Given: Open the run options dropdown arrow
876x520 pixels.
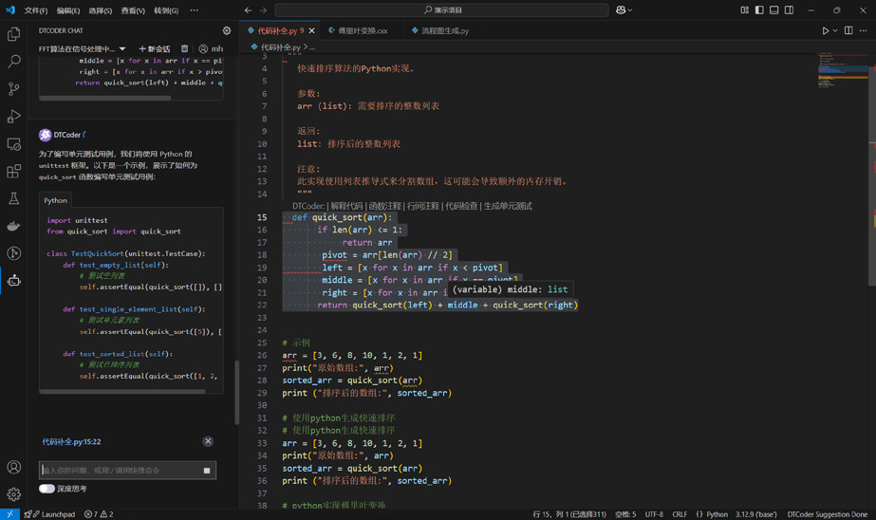Looking at the screenshot, I should click(835, 30).
